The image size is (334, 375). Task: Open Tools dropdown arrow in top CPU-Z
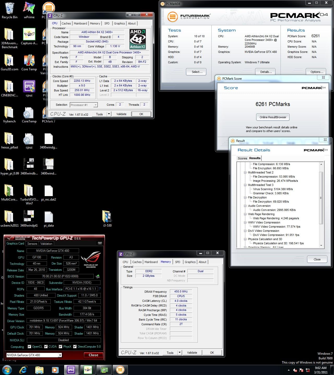[109, 114]
